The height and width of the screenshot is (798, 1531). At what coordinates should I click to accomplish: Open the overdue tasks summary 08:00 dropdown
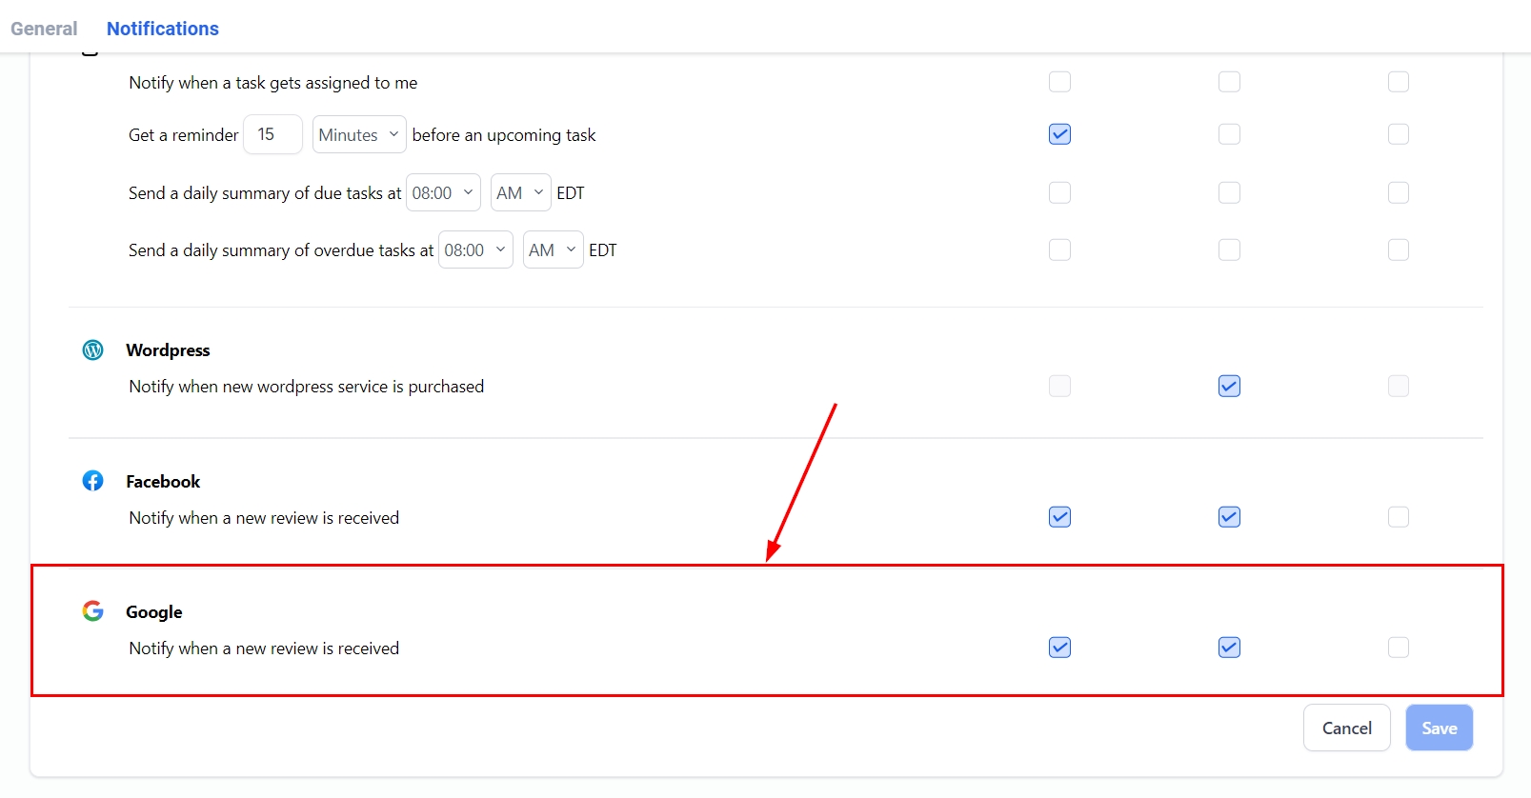(475, 249)
